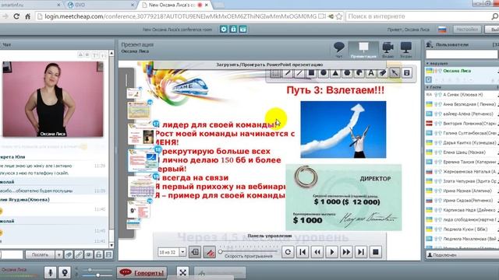Click the lock icon in conference header

[233, 30]
